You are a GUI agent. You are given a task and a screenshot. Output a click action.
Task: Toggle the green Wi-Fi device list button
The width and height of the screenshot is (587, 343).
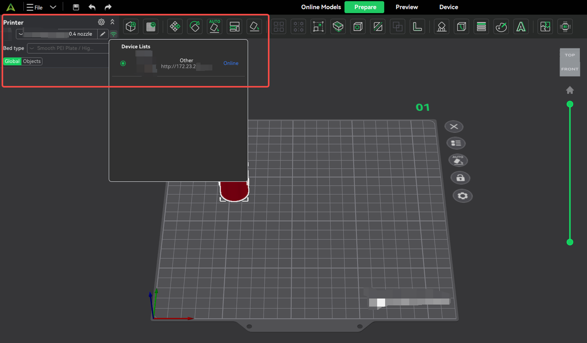tap(113, 34)
